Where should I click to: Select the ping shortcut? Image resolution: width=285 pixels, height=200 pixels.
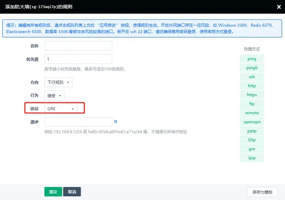252,59
